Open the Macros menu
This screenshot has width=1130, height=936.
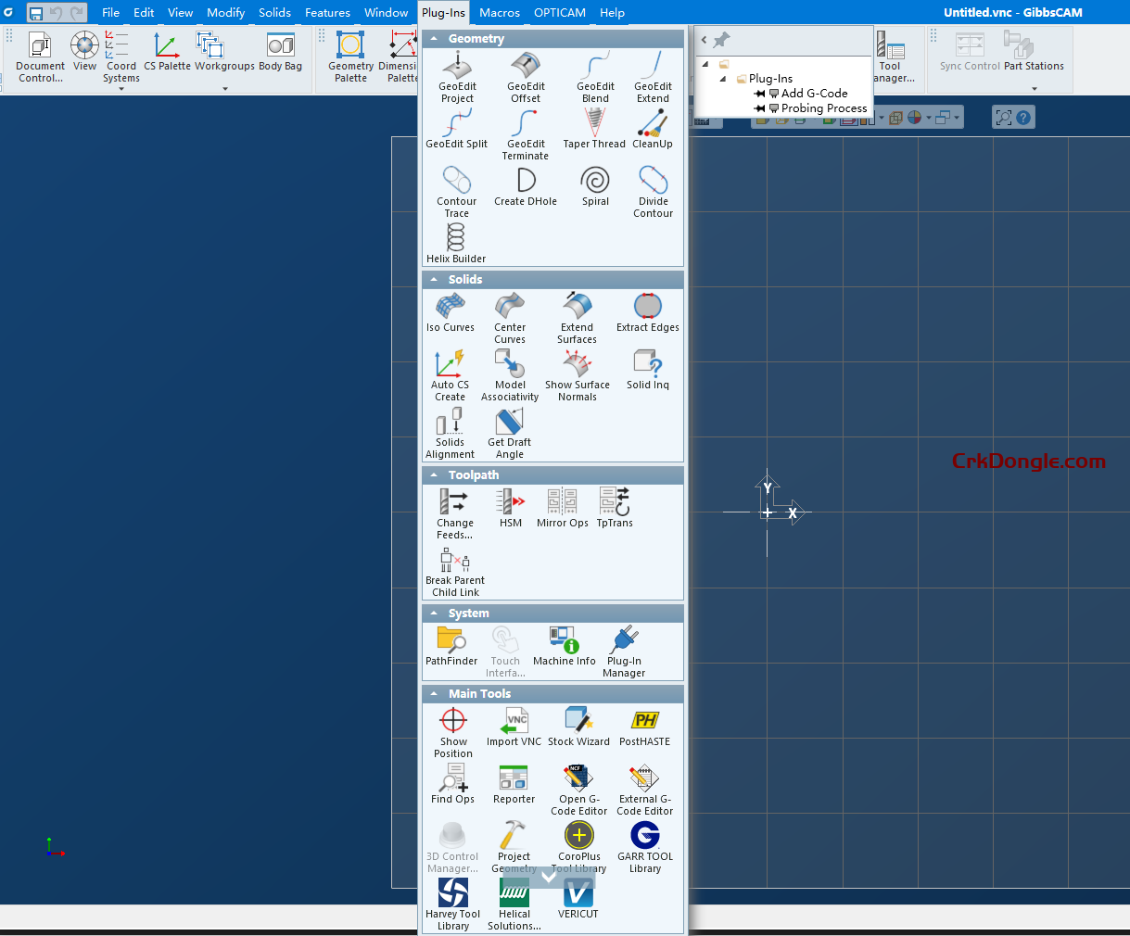point(498,12)
